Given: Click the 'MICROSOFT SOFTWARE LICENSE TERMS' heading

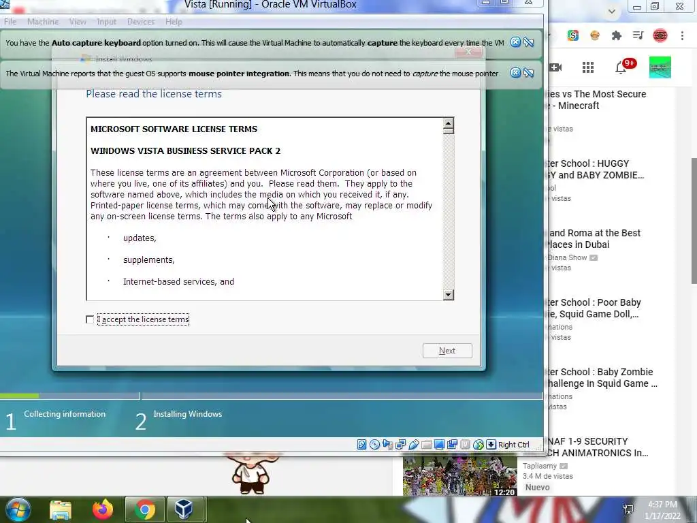Looking at the screenshot, I should (x=174, y=129).
